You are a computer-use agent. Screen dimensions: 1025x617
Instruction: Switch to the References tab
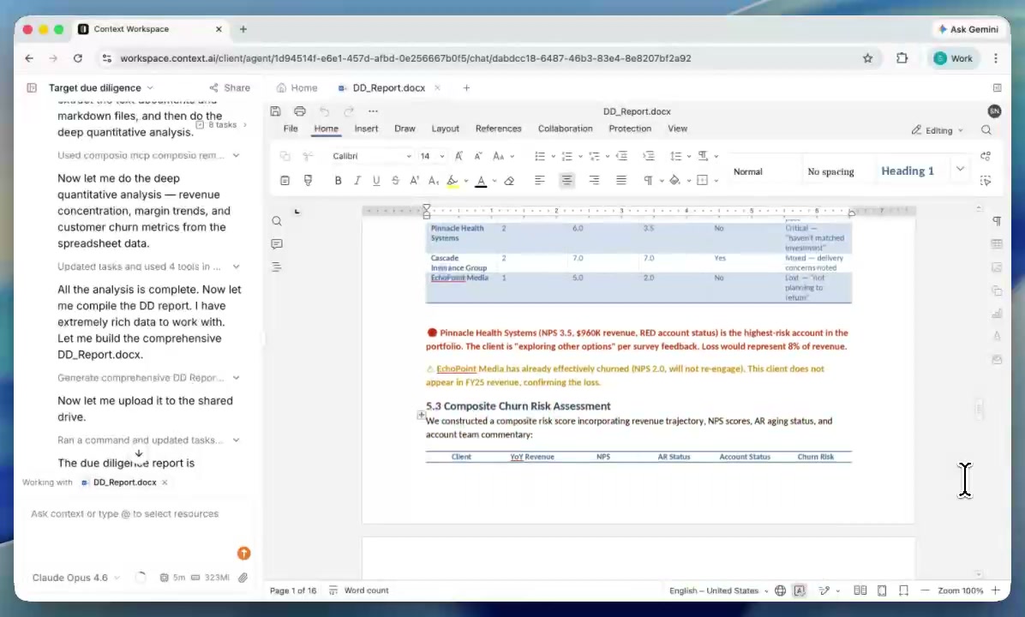[x=498, y=129]
